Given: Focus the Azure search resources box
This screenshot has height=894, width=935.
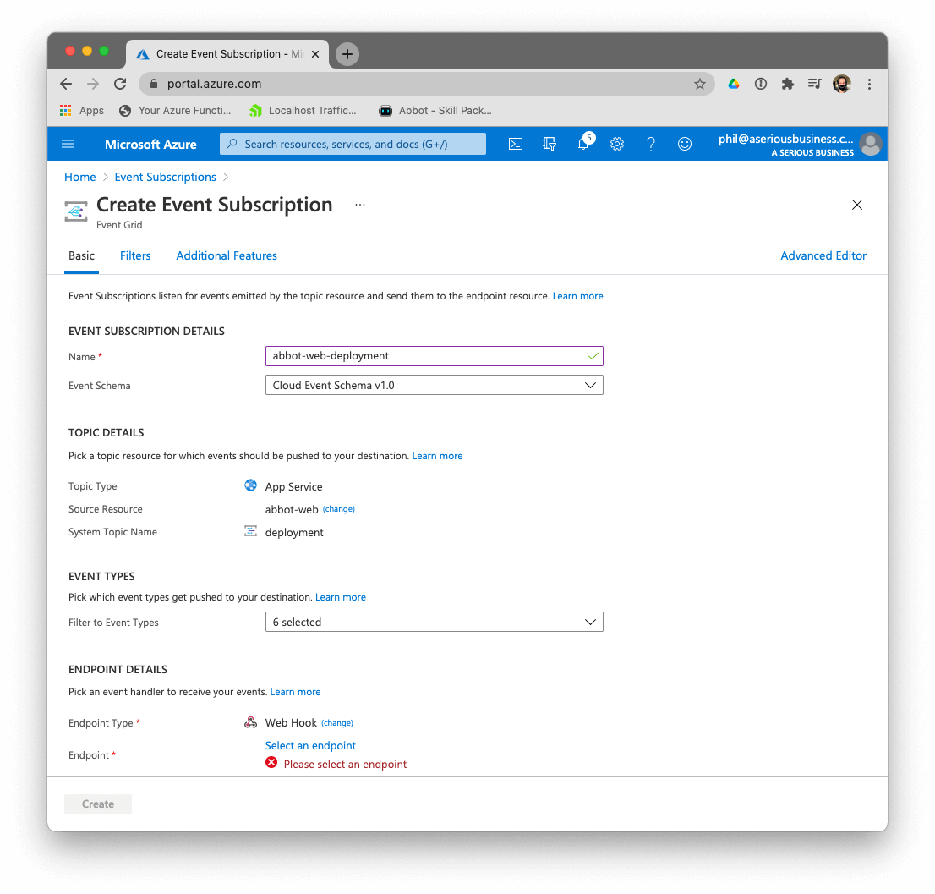Looking at the screenshot, I should [x=353, y=144].
